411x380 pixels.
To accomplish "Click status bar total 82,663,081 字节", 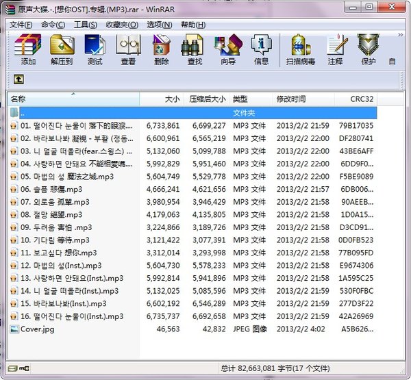I will 275,368.
